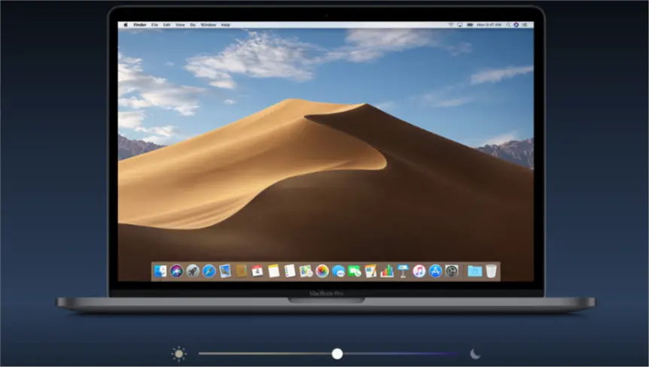Open Finder from the dock
649x367 pixels.
coord(160,271)
